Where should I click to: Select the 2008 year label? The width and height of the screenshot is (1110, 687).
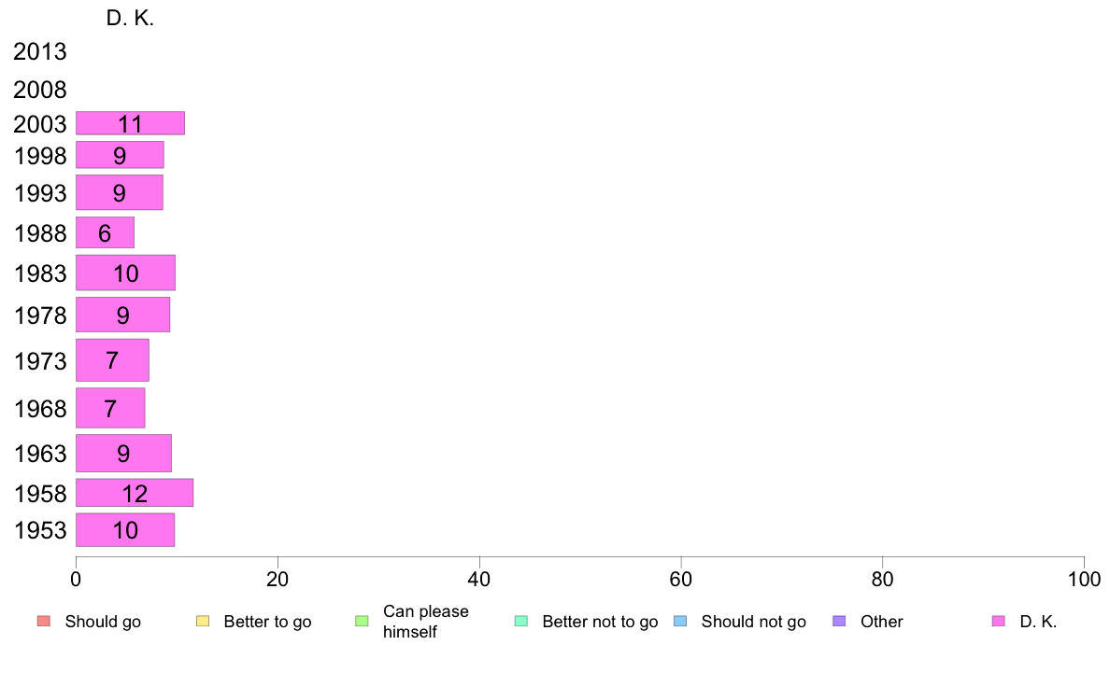[x=40, y=90]
